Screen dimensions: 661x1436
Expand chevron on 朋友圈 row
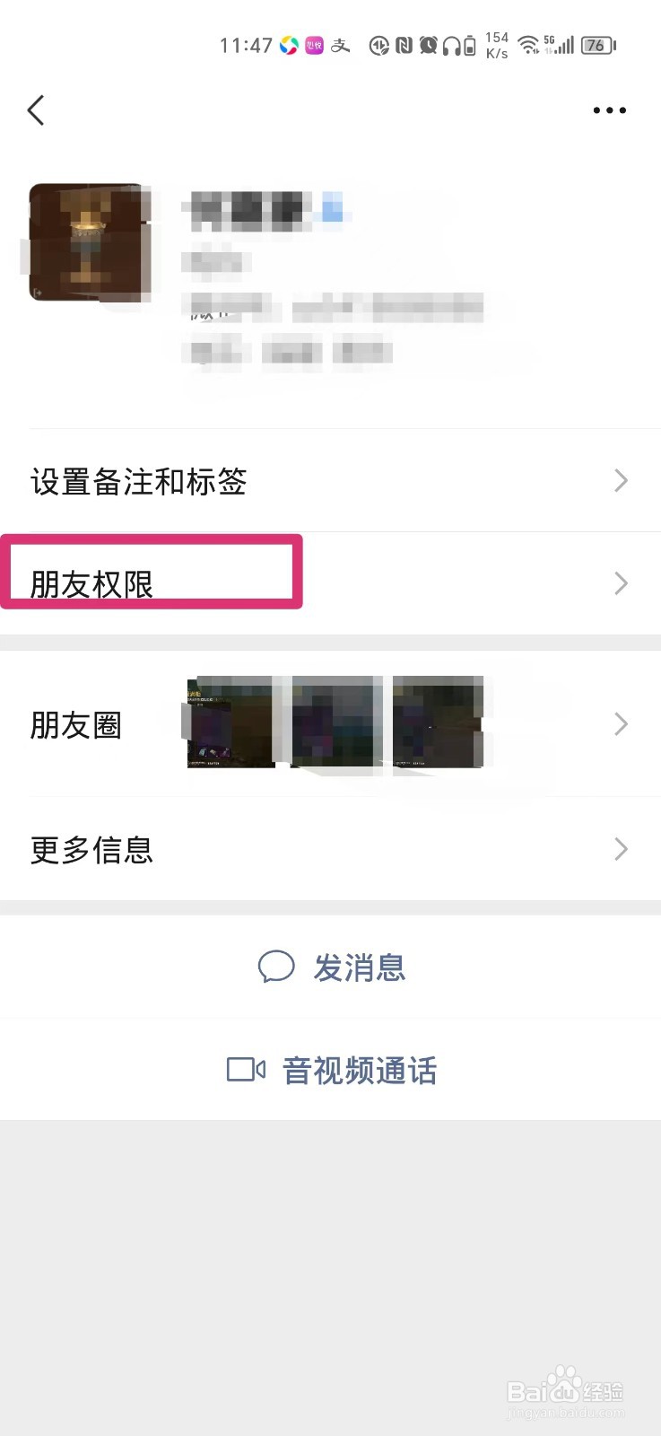(621, 723)
